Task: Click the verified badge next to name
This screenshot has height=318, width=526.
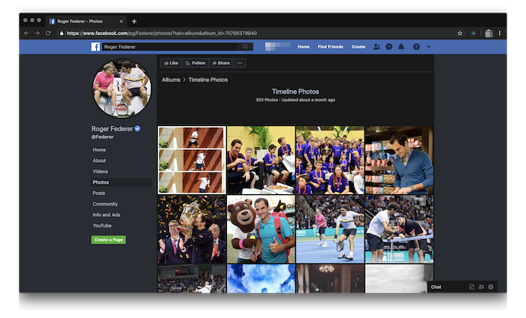Action: [138, 128]
